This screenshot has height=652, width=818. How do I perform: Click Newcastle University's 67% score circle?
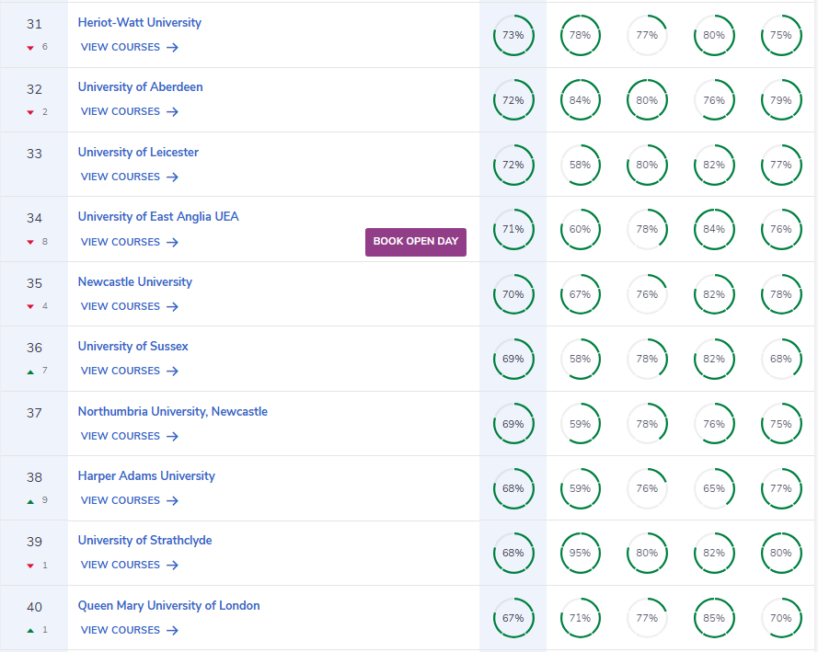point(580,294)
